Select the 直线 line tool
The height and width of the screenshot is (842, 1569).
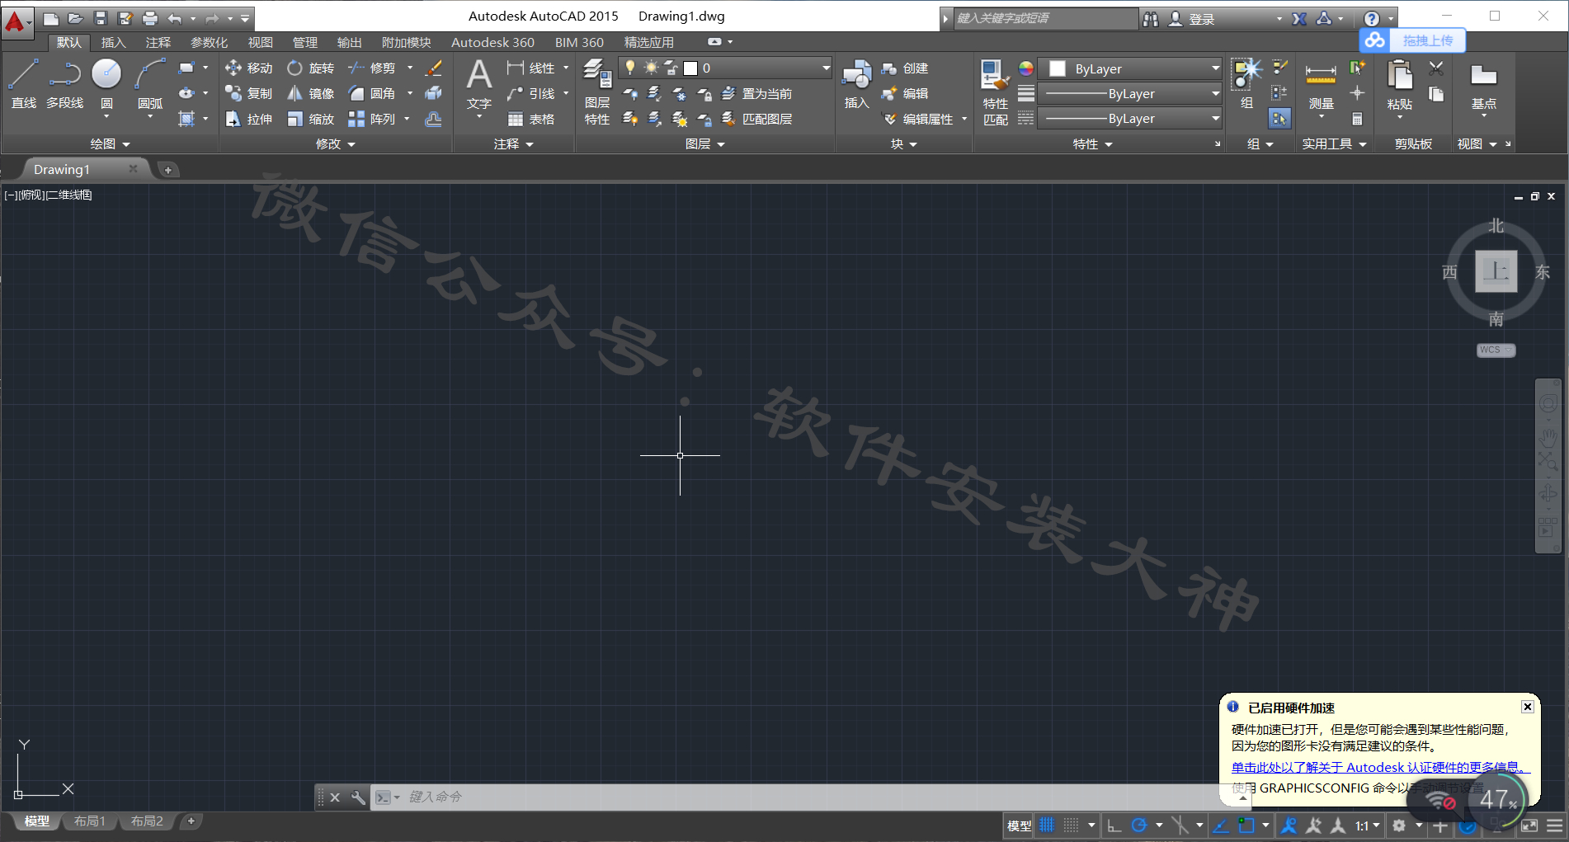click(x=23, y=82)
